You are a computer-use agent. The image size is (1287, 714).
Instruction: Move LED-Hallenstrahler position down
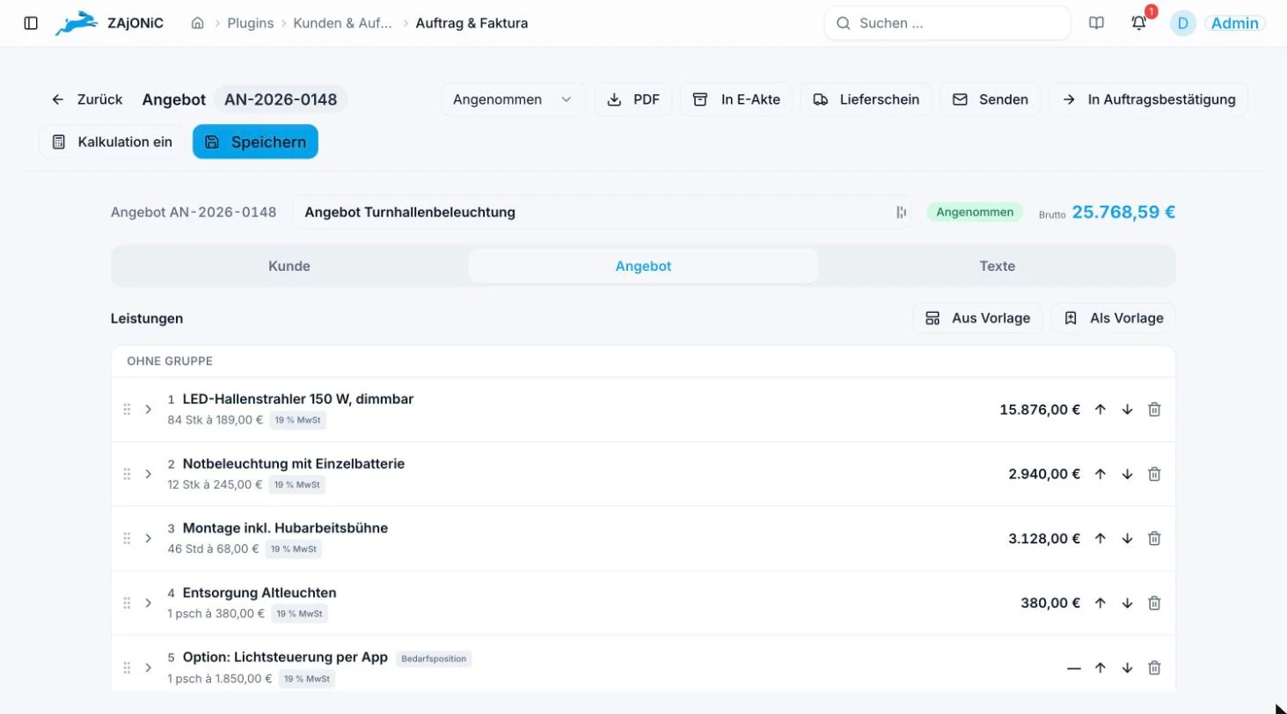click(1127, 410)
